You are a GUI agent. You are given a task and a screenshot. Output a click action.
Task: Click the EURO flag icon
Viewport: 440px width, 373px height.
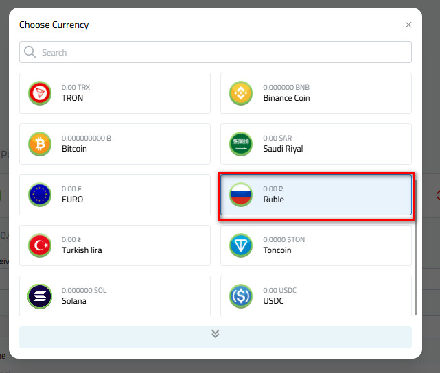tap(40, 195)
